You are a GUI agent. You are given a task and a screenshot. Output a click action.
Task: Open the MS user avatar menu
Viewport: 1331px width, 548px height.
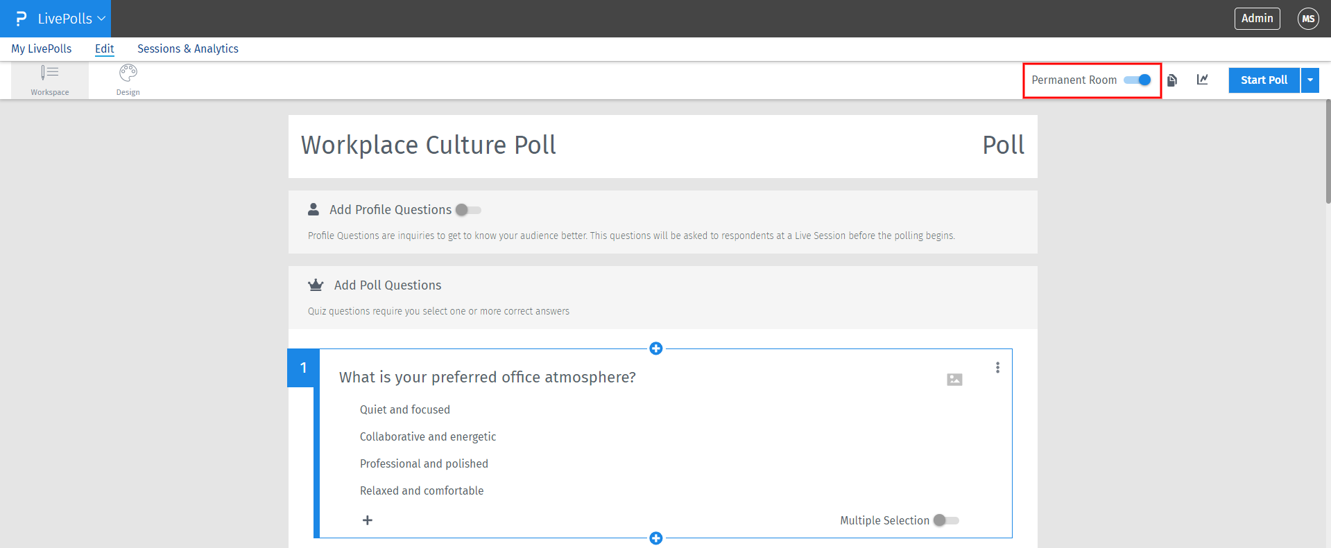(x=1308, y=19)
